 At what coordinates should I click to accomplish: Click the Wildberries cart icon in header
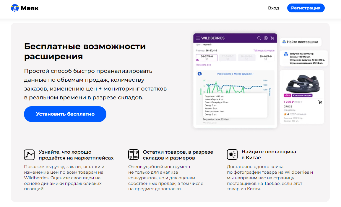pos(272,38)
